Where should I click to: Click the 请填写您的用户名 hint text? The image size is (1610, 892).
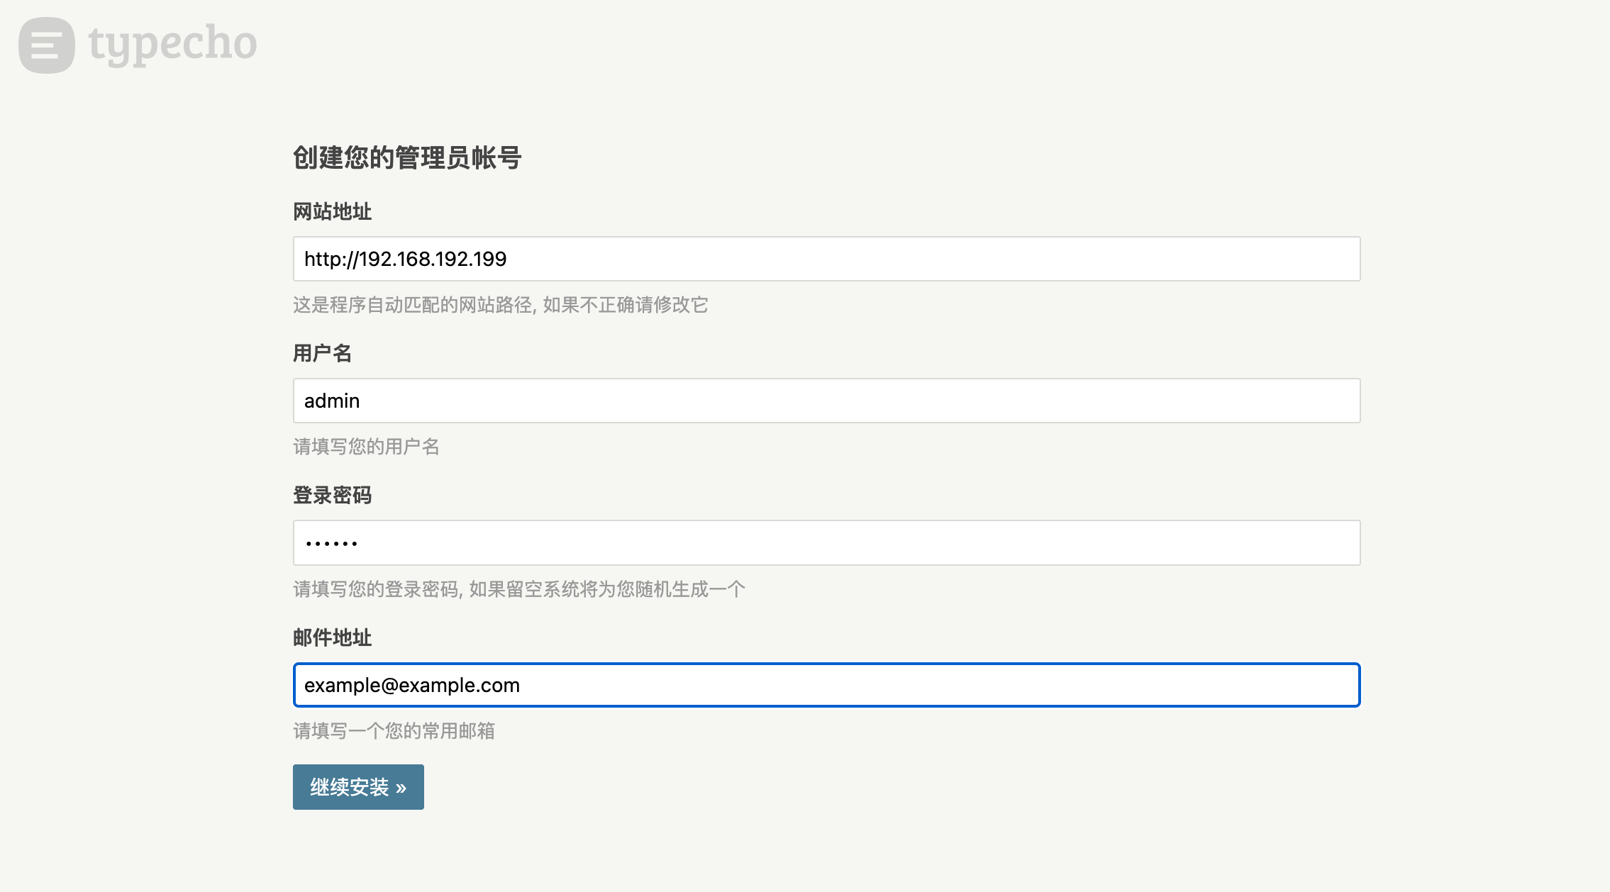click(366, 447)
